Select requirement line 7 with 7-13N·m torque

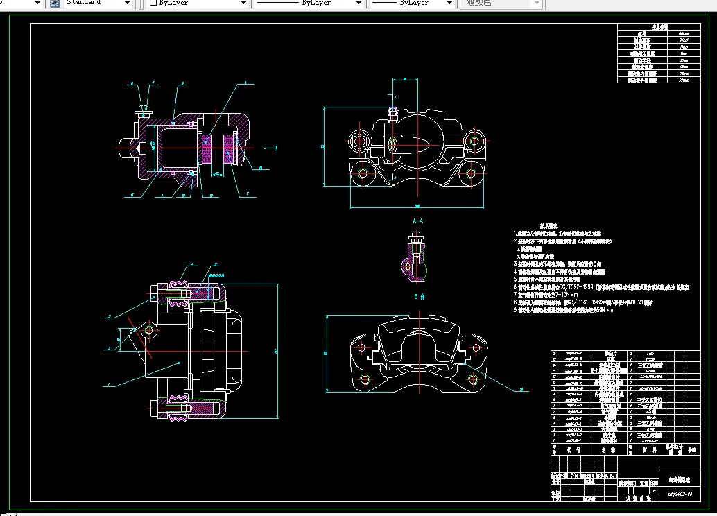click(546, 295)
